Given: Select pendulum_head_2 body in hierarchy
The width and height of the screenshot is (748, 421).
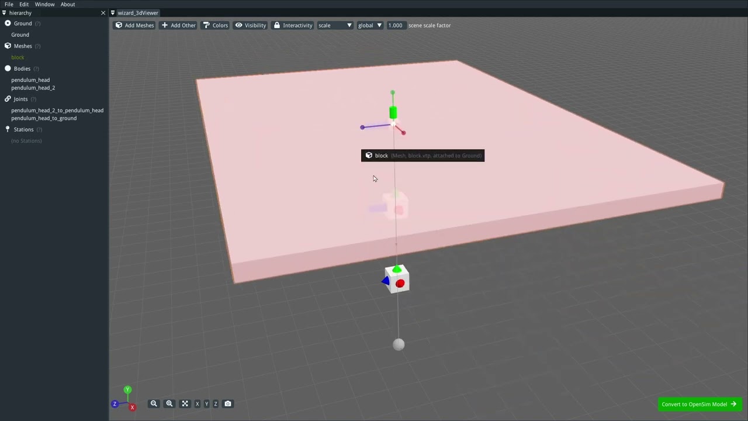Looking at the screenshot, I should click(33, 88).
